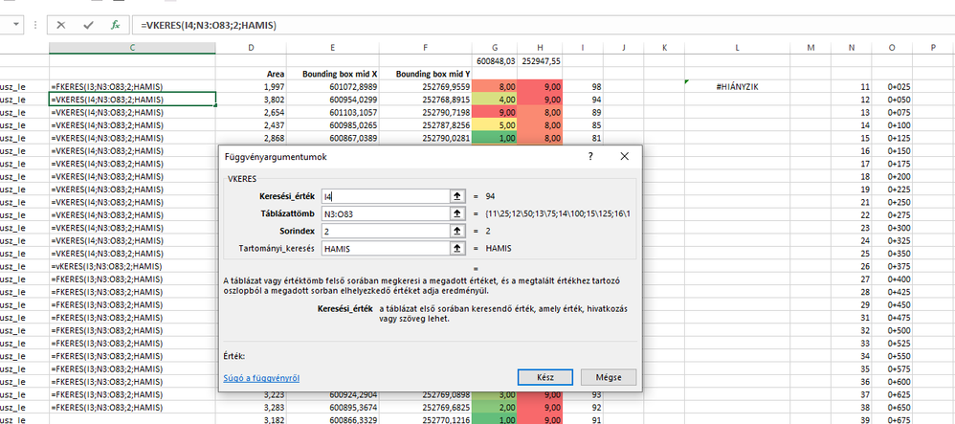Select cell with value 98 in column I

[583, 86]
